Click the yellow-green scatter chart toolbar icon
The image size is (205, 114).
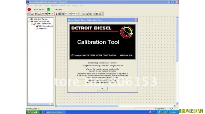94,14
